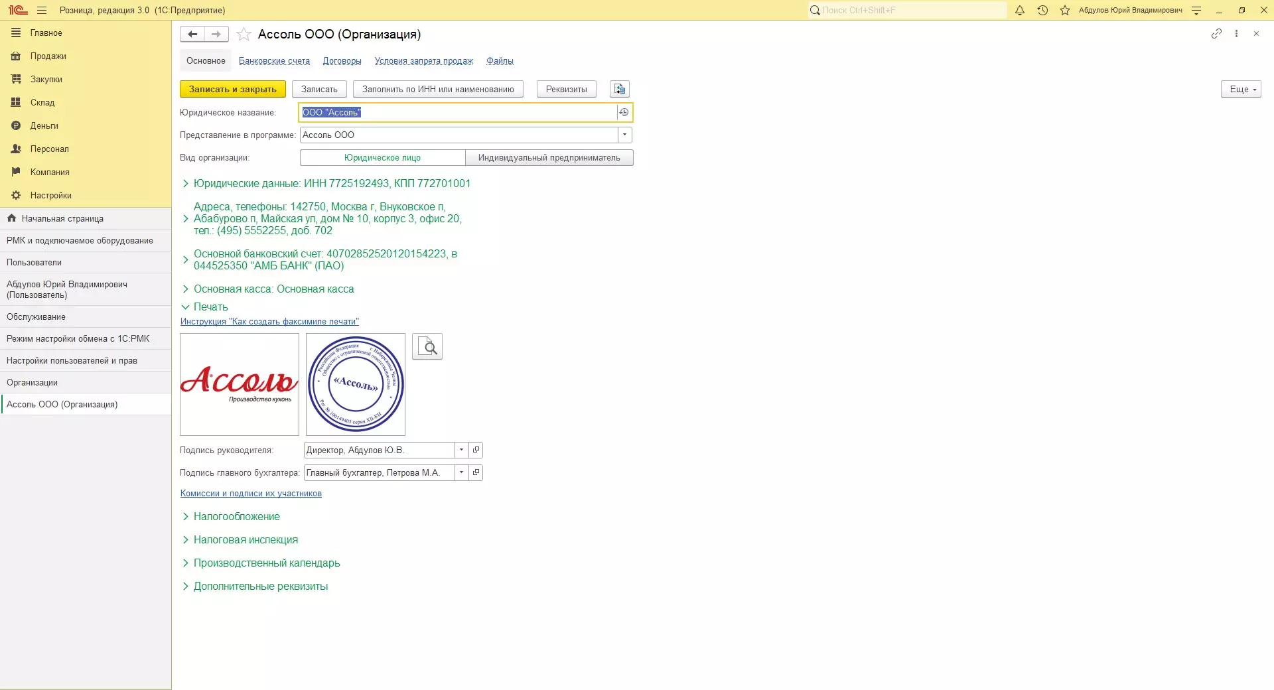This screenshot has height=690, width=1274.
Task: Open the main menu hamburger icon
Action: click(42, 10)
